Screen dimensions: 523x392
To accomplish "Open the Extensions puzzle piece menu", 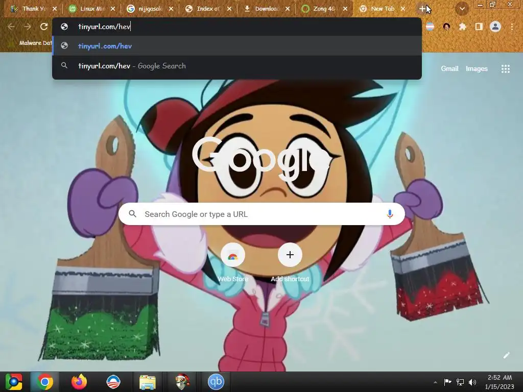I will pyautogui.click(x=463, y=27).
